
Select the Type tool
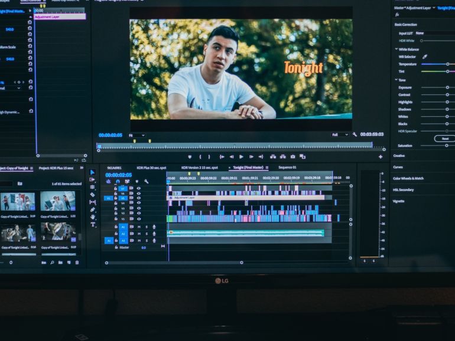[92, 225]
